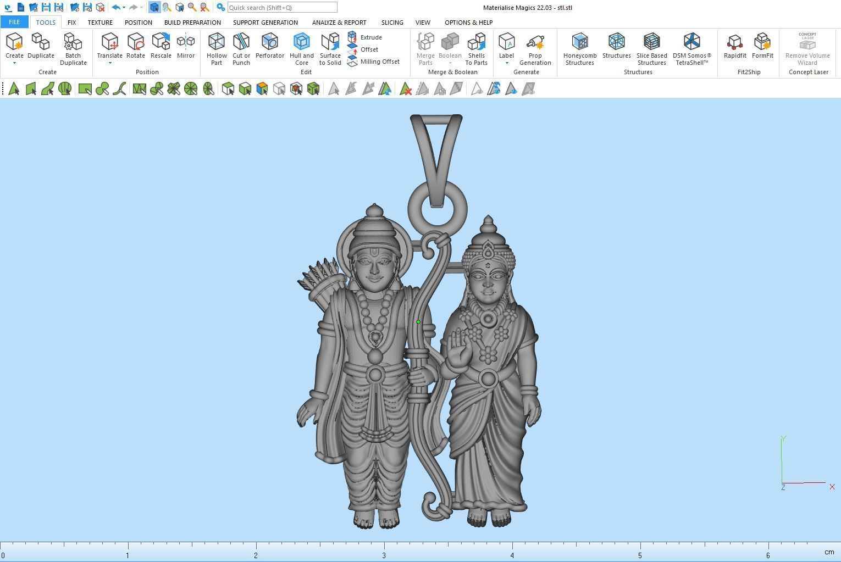Image resolution: width=841 pixels, height=562 pixels.
Task: Select the mark plane tool
Action: point(31,89)
